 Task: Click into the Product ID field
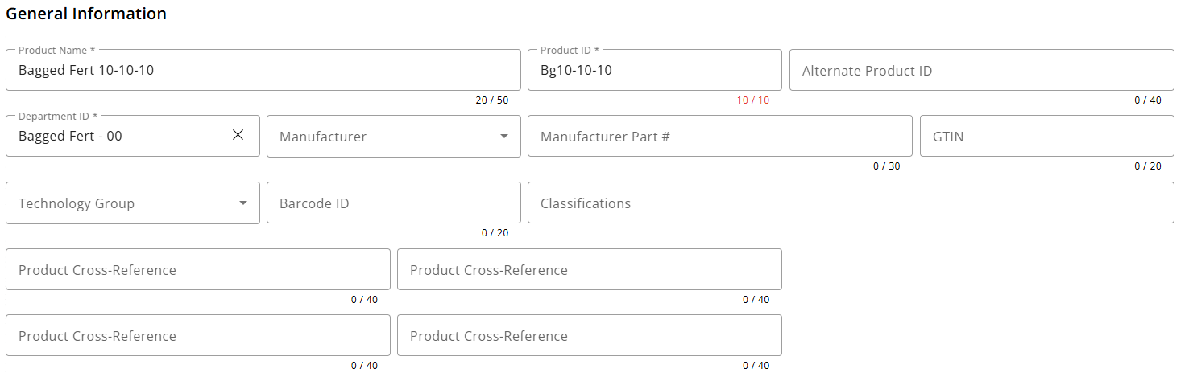[654, 71]
